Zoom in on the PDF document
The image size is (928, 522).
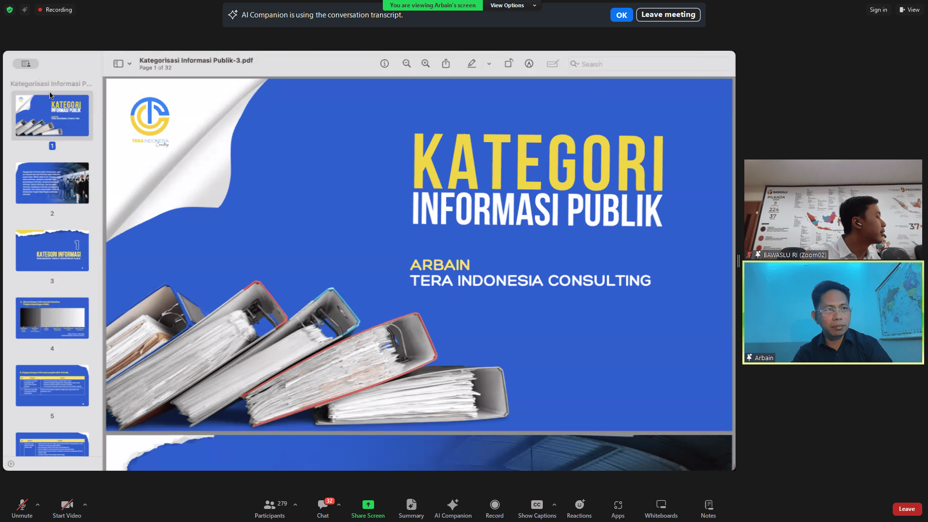[425, 63]
